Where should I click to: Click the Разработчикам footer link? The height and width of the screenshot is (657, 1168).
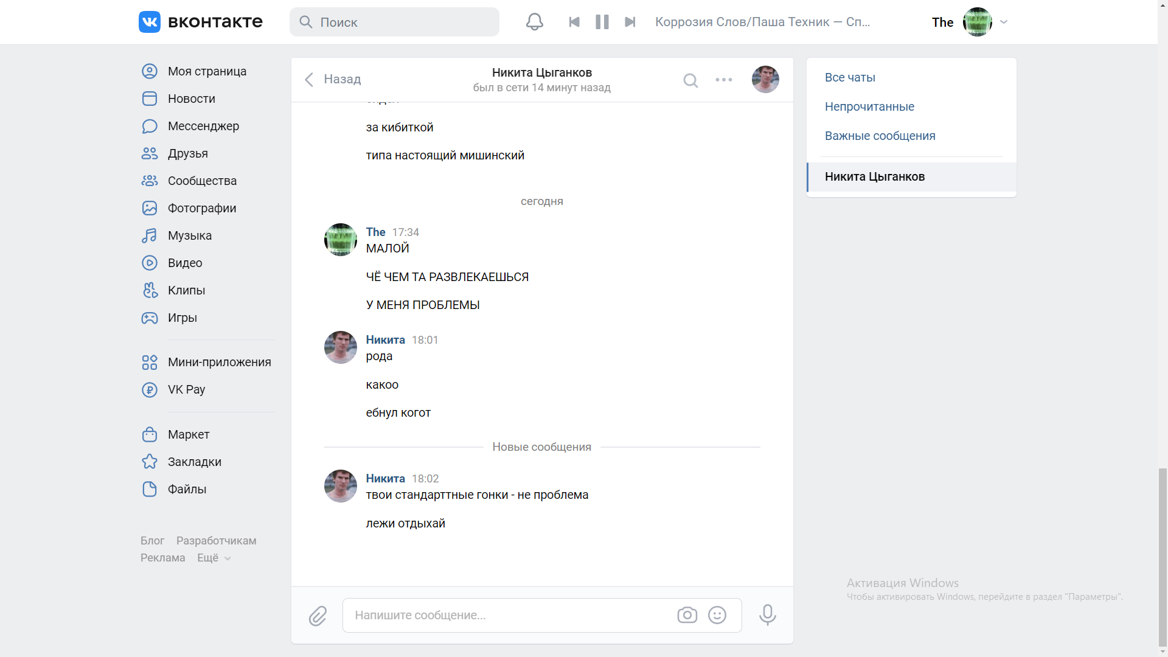[x=216, y=541]
